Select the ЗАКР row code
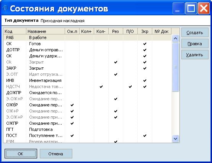212x163 pixels. (x=11, y=68)
